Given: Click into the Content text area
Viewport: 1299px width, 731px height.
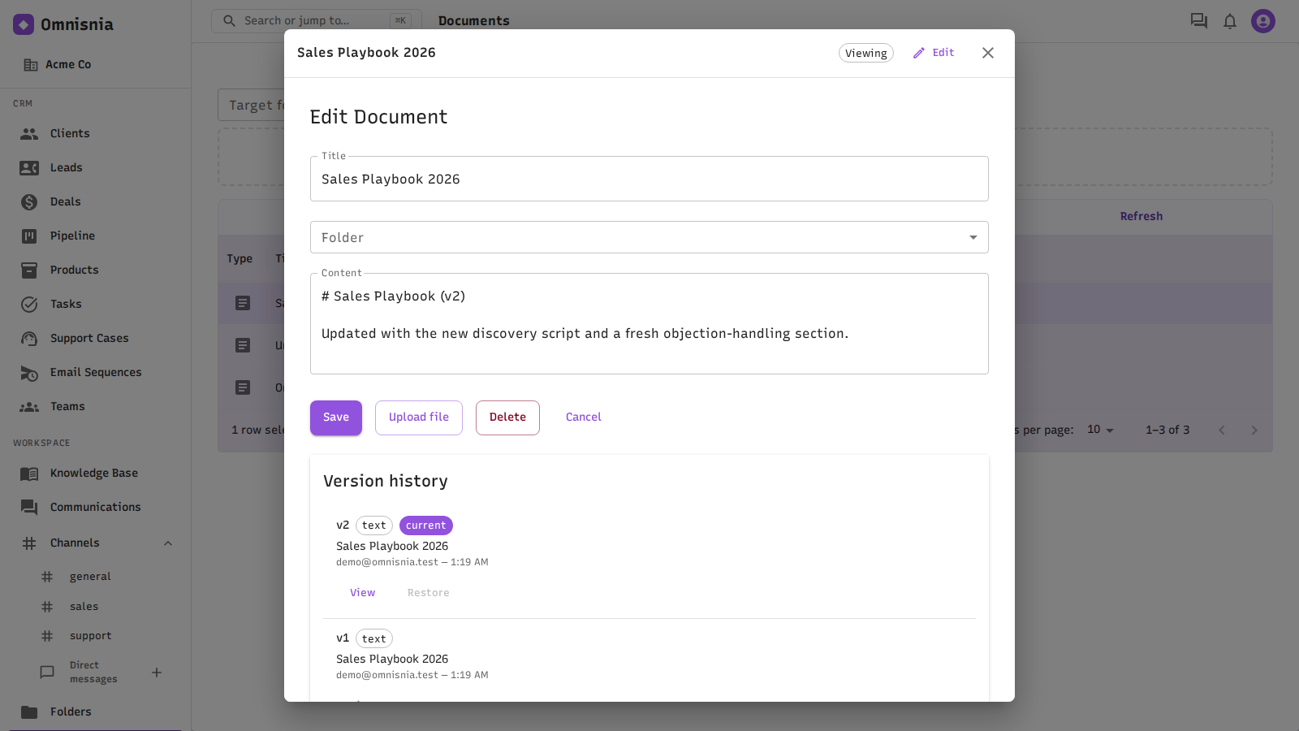Looking at the screenshot, I should pyautogui.click(x=649, y=323).
